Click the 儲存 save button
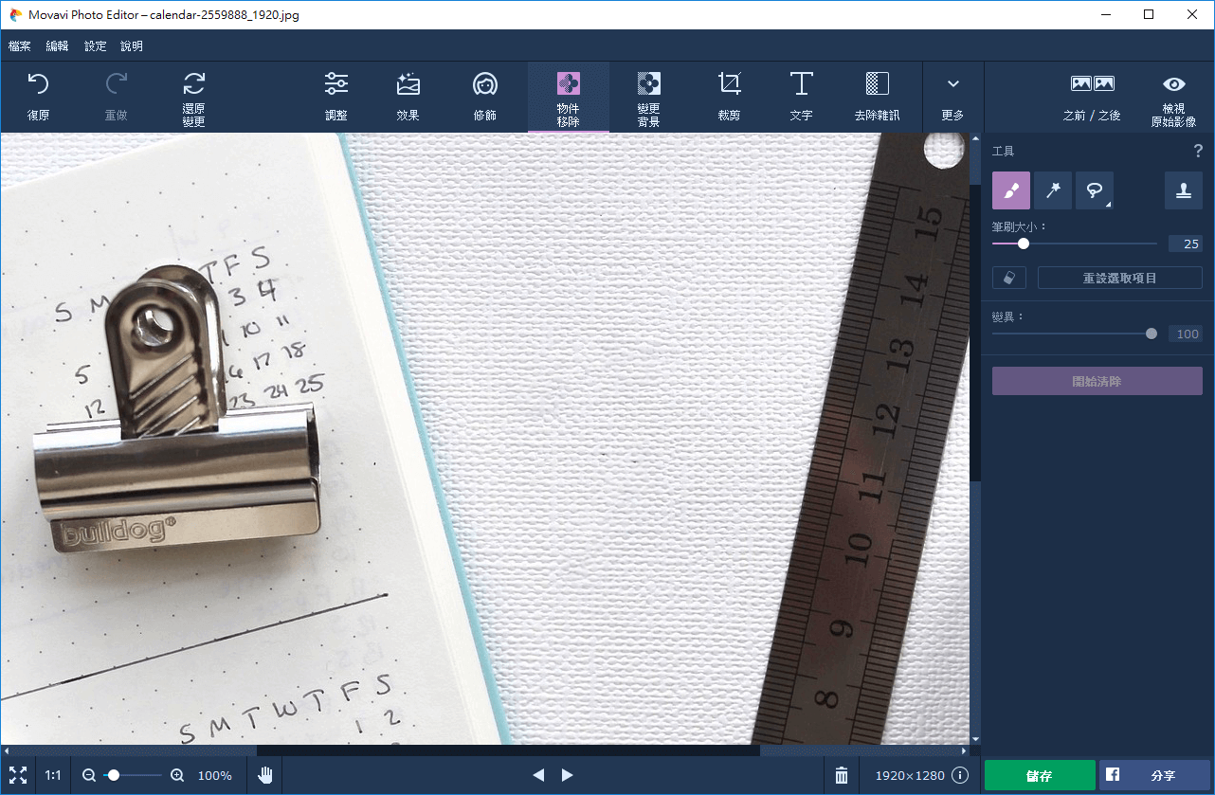Screen dimensions: 1215x795 [1039, 775]
